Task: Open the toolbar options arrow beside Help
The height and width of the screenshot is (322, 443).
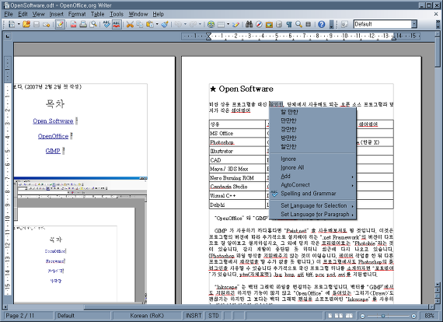Action: click(x=332, y=25)
